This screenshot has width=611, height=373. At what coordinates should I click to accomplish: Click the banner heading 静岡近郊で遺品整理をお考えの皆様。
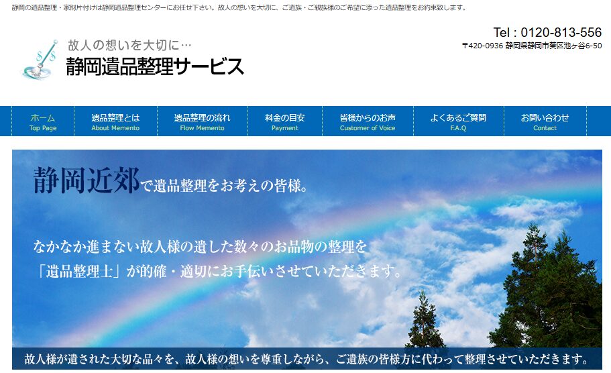coord(170,181)
